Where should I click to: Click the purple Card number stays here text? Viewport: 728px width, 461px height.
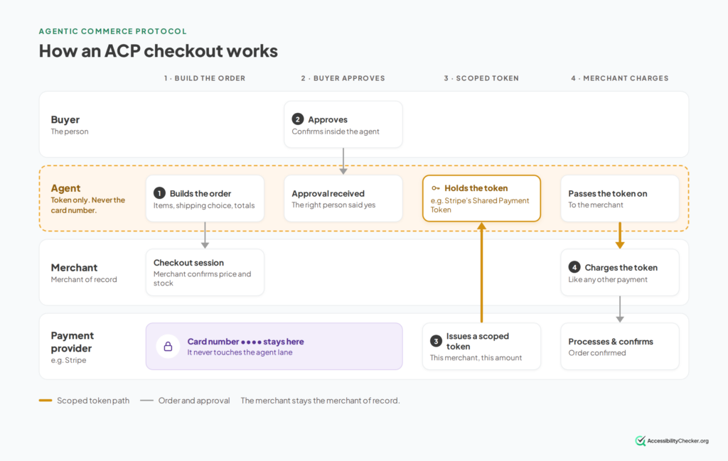tap(245, 342)
